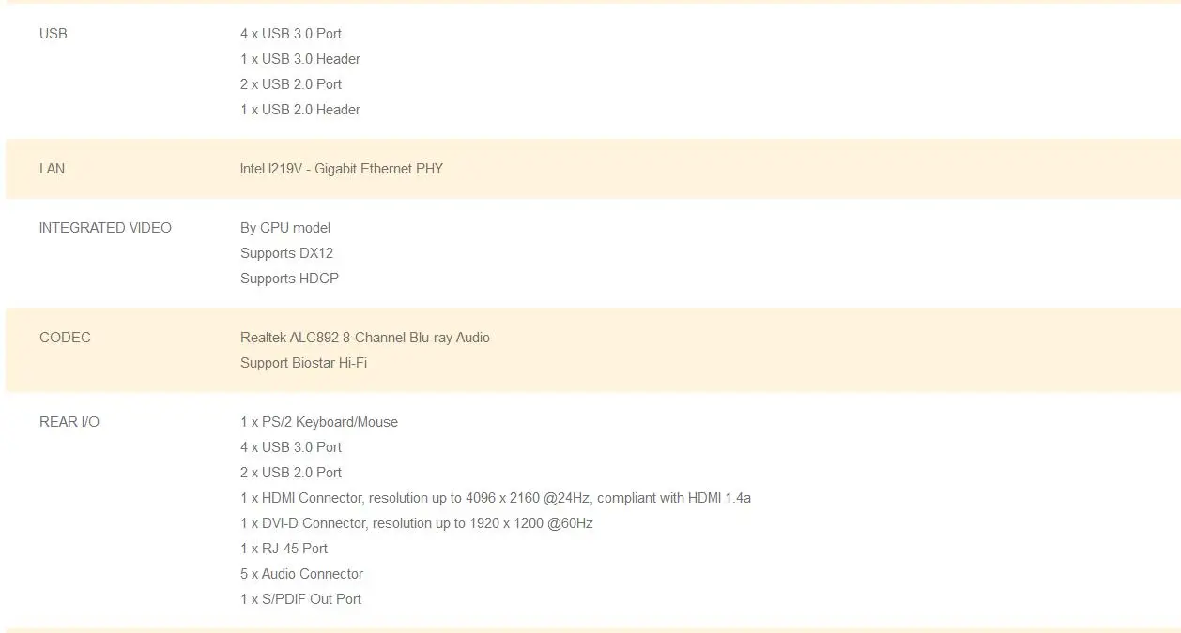Select the S/PDIF Out Port entry
This screenshot has width=1181, height=633.
(300, 599)
